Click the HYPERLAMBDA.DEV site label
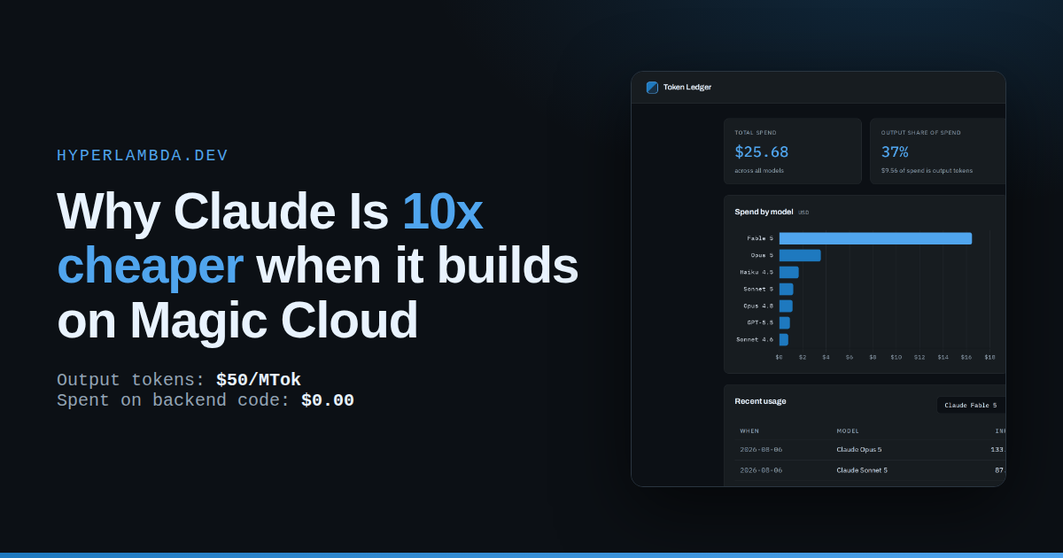 pos(143,156)
